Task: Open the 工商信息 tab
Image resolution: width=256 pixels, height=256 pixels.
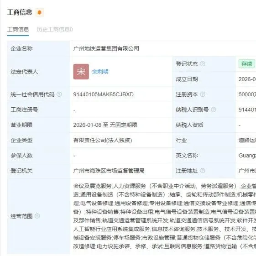Action: 18,30
